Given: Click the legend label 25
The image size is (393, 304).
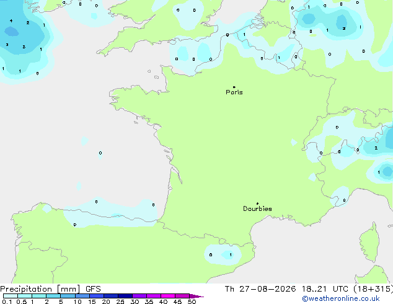Looking at the screenshot, I should [120, 302].
